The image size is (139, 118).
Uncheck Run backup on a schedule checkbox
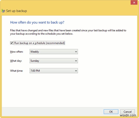(11, 43)
